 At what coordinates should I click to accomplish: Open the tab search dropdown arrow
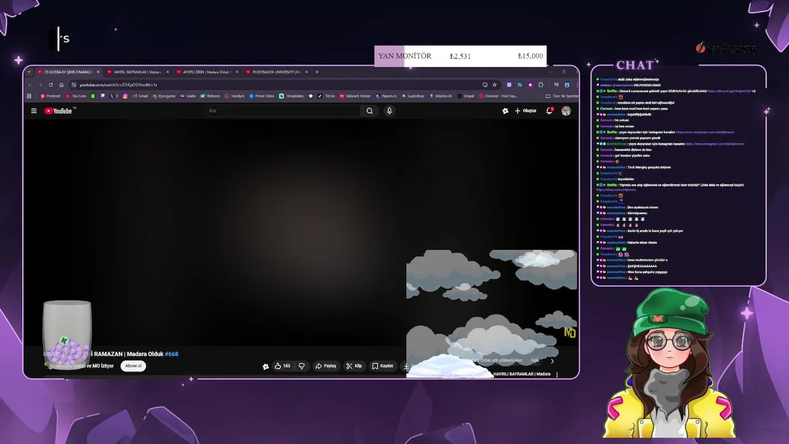29,72
